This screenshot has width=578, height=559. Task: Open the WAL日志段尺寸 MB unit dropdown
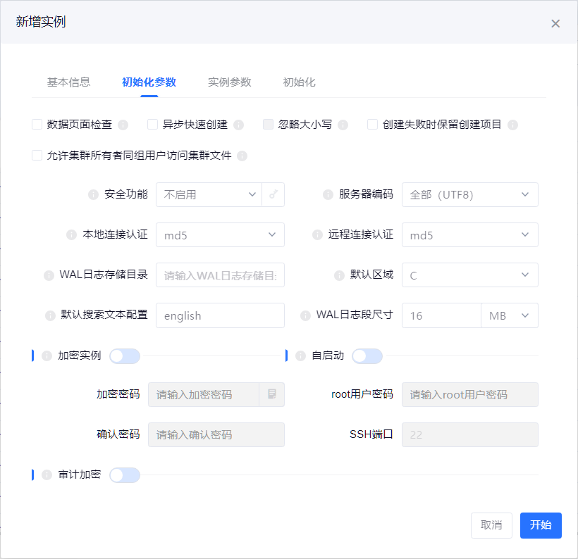[509, 316]
